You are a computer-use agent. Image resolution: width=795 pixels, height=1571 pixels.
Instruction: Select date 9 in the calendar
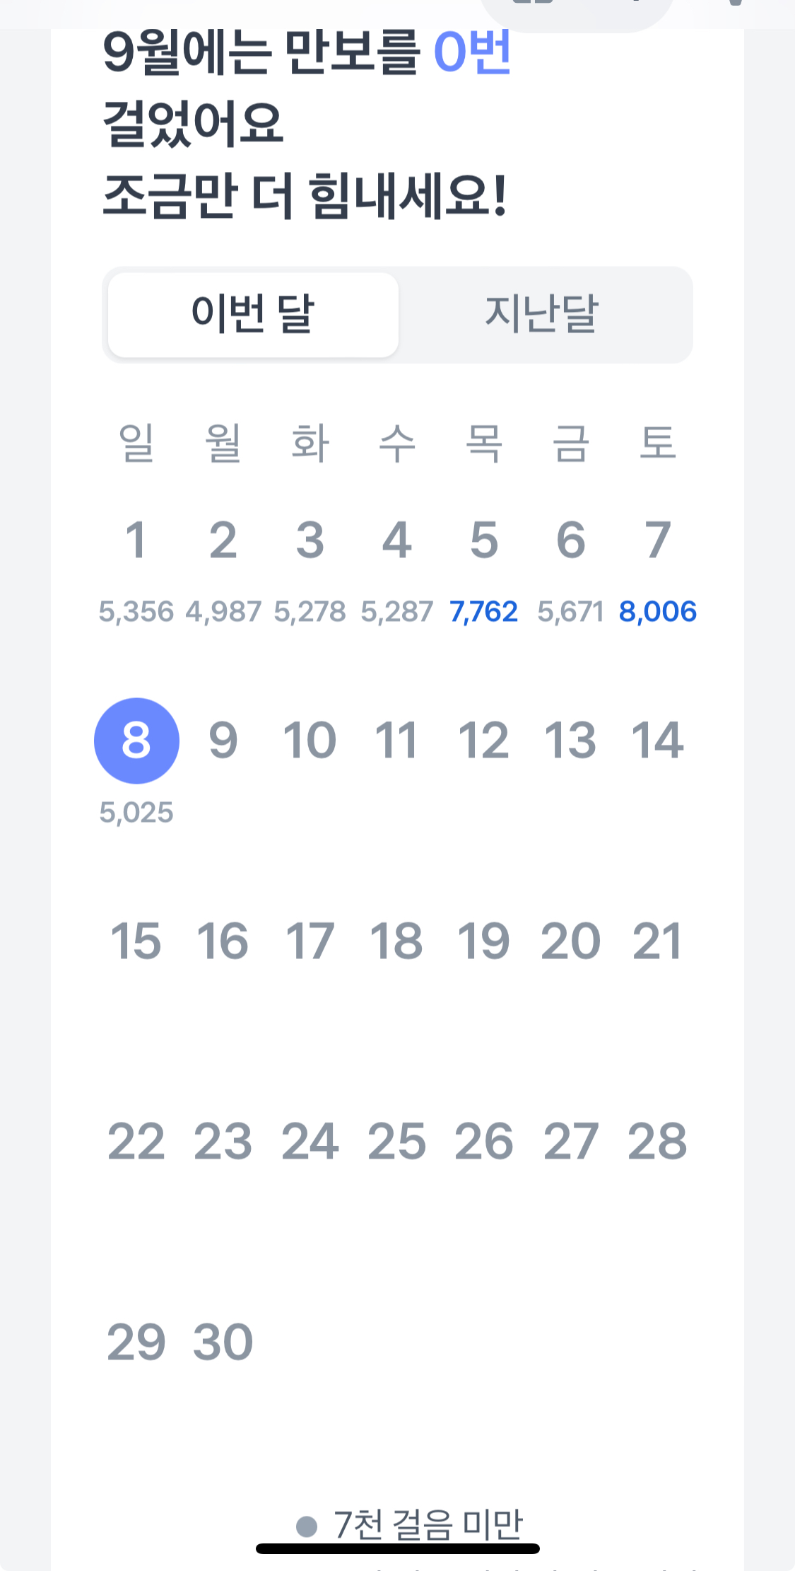click(x=223, y=741)
